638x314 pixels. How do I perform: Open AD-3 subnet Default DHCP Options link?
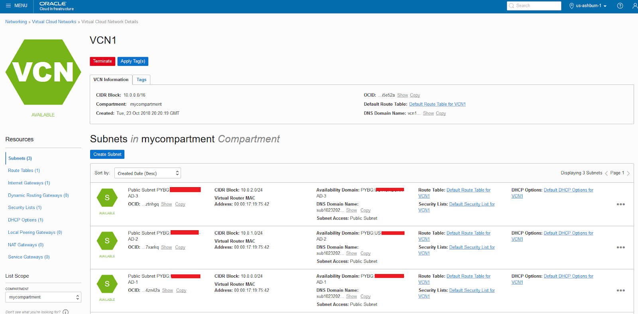click(568, 190)
